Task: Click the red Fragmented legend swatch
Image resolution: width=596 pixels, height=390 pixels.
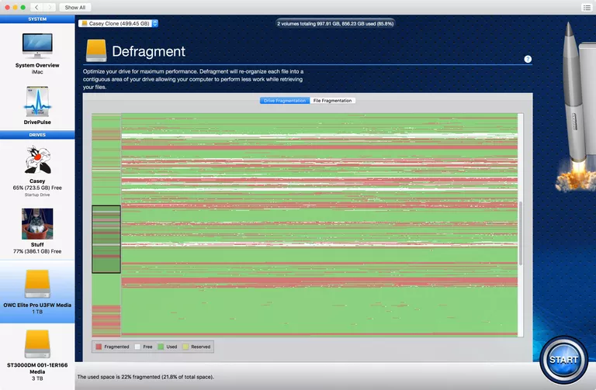Action: [99, 347]
